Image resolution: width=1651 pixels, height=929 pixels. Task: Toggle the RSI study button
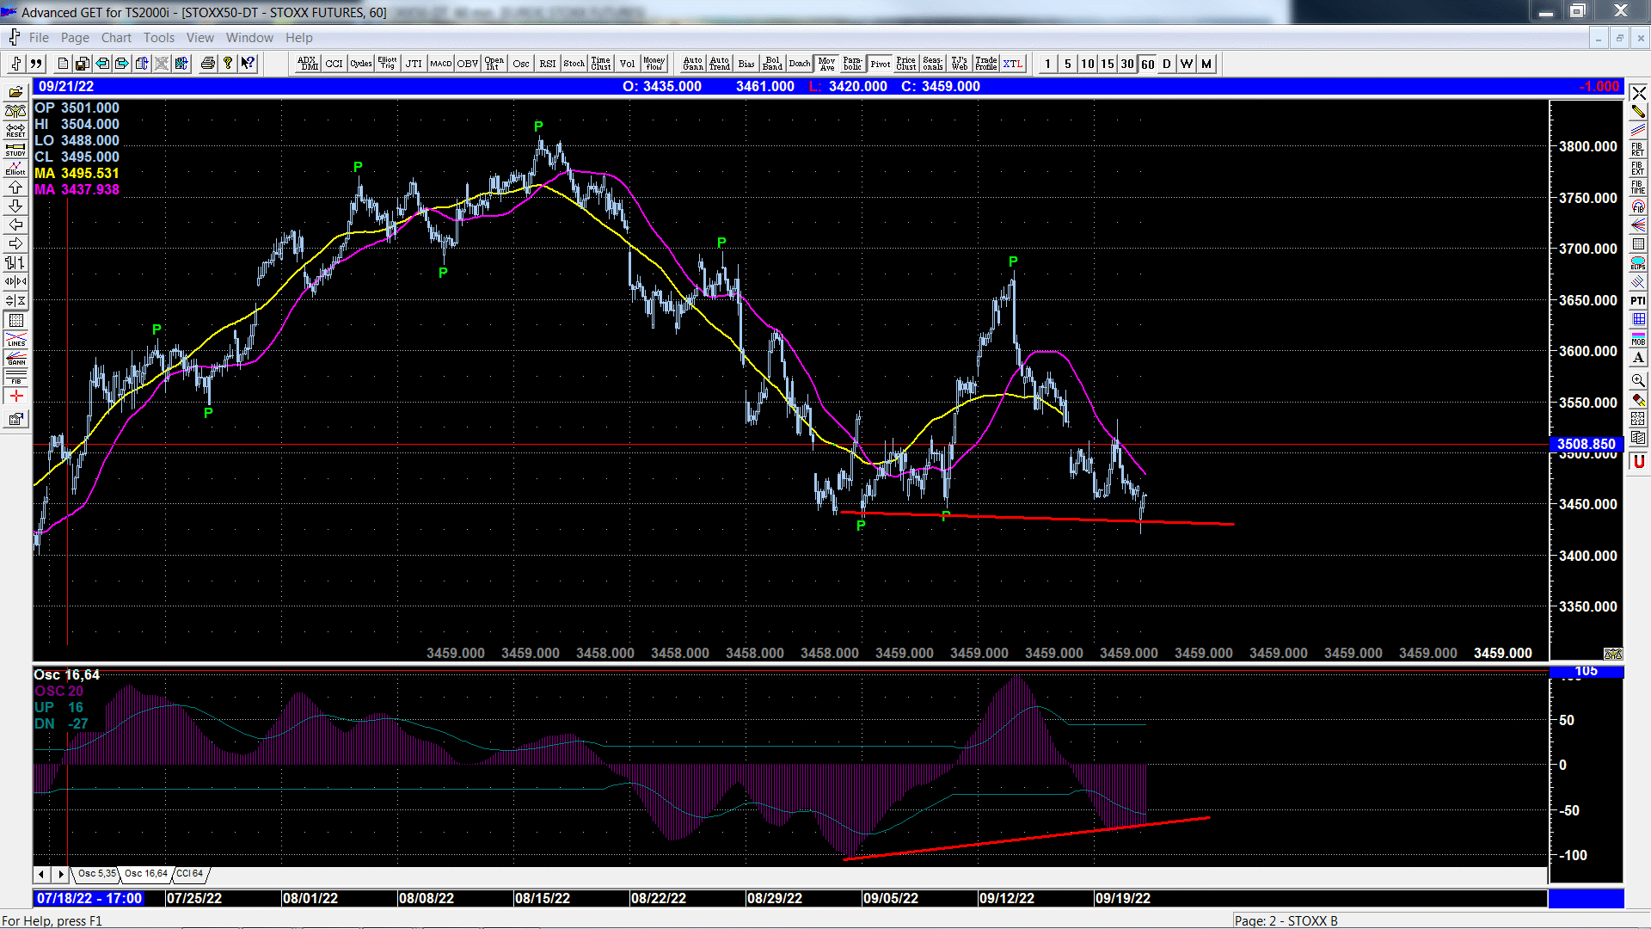coord(548,64)
